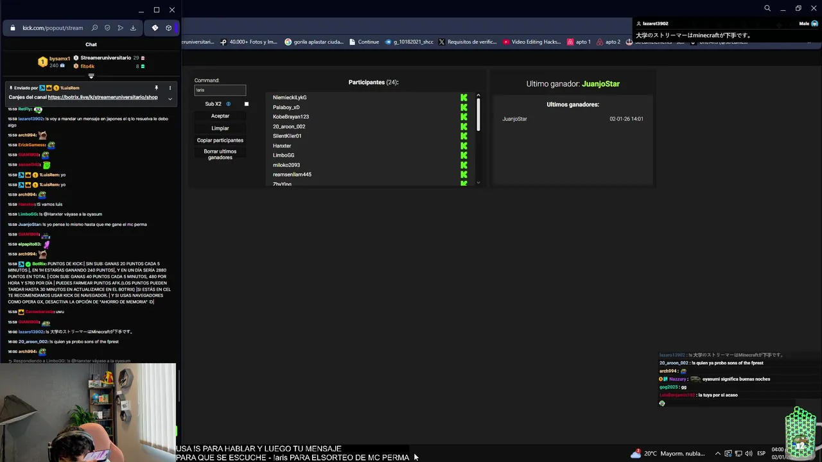Click the pin icon on the pinned message
This screenshot has width=822, height=462.
point(156,88)
